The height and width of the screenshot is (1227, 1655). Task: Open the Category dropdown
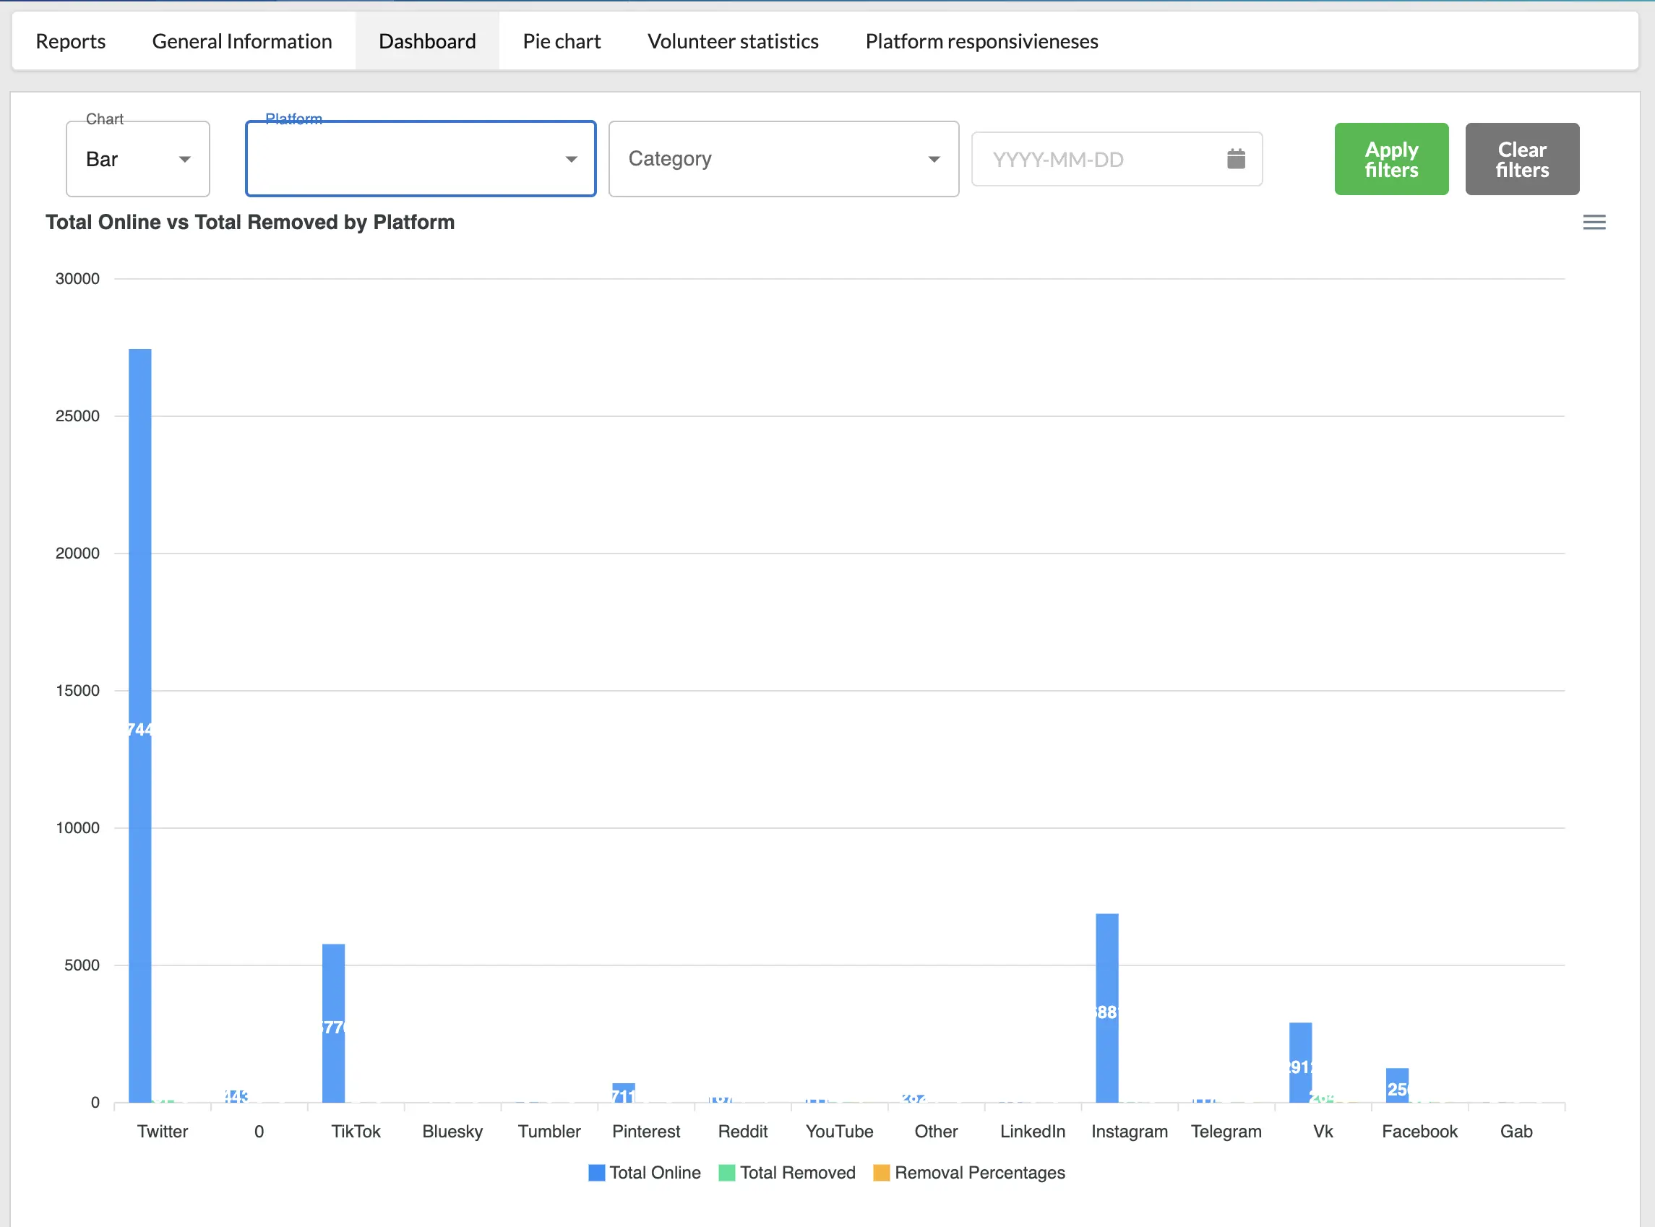(783, 159)
